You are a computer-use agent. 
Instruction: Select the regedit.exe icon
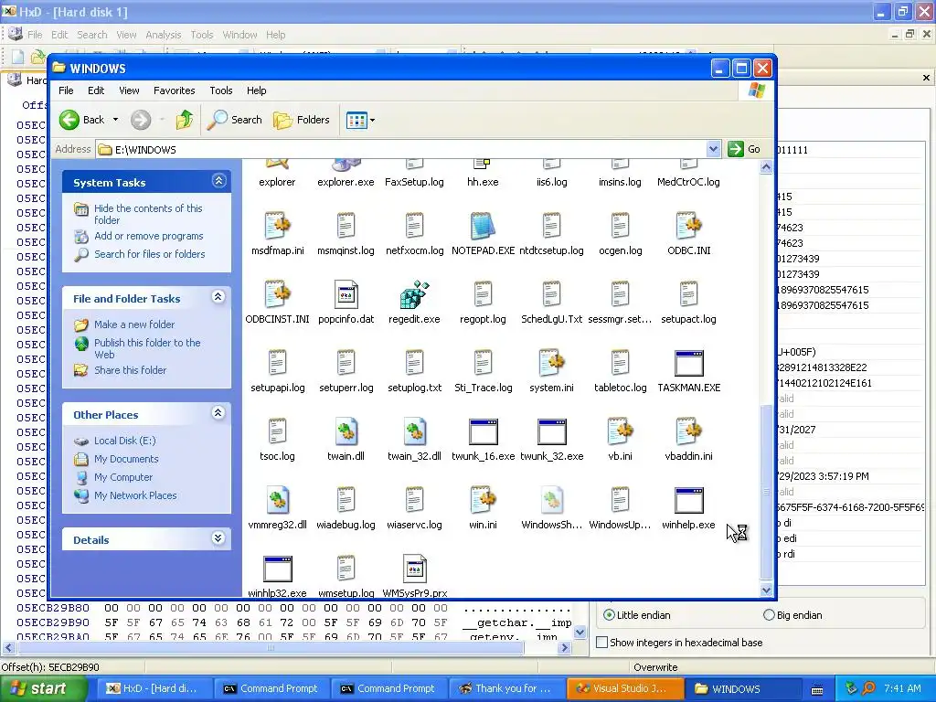click(x=414, y=295)
